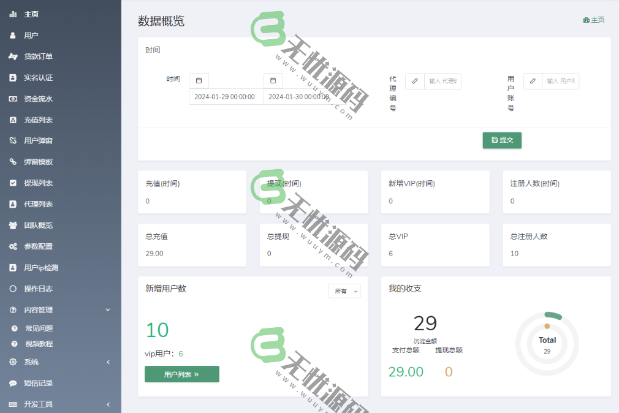The height and width of the screenshot is (413, 619).
Task: Click the green 提交 submit button
Action: (x=502, y=140)
